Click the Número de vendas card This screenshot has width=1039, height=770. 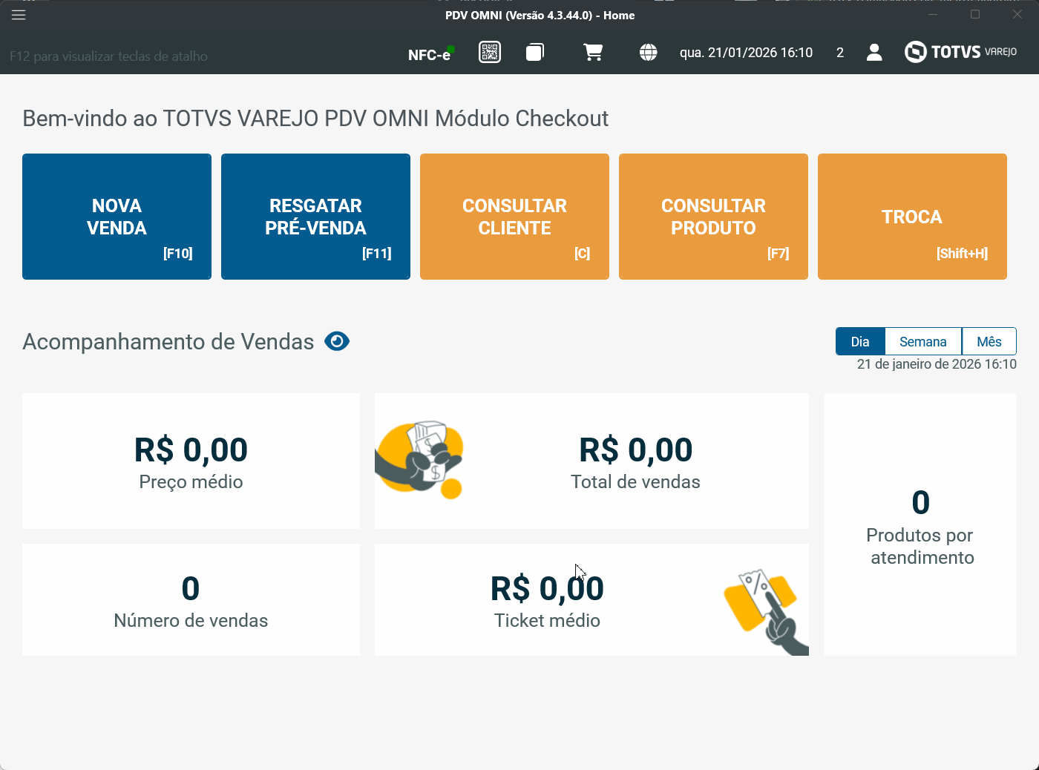click(191, 599)
